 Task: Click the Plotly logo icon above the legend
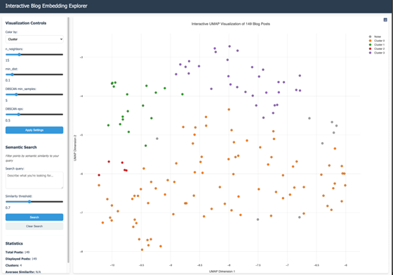(x=385, y=20)
